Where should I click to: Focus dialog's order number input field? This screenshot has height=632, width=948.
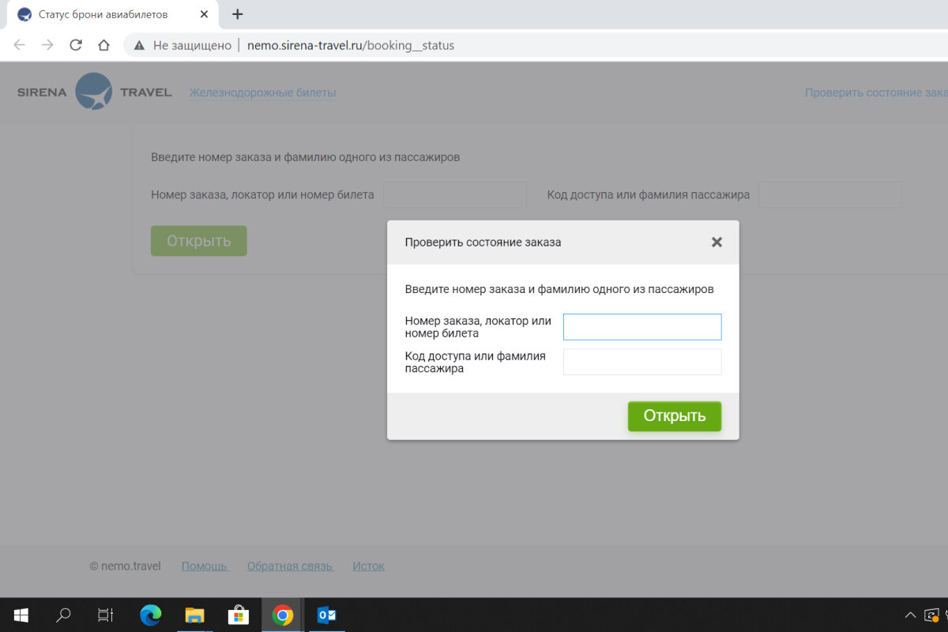642,327
